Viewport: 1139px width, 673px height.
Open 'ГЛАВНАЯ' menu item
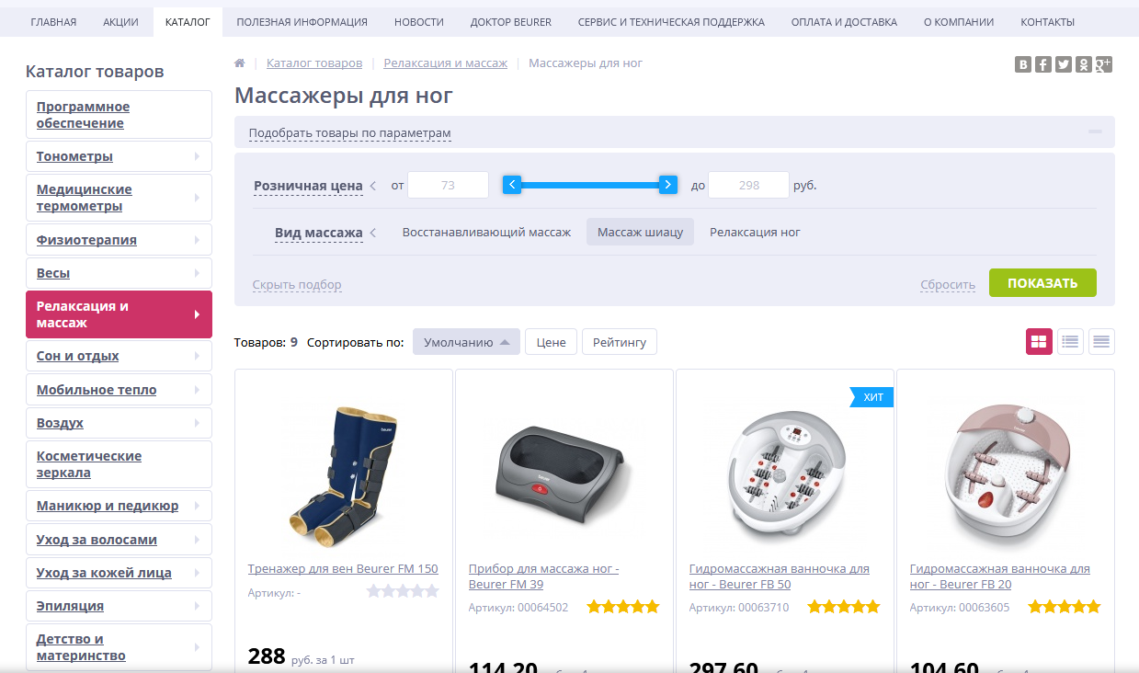pos(53,22)
